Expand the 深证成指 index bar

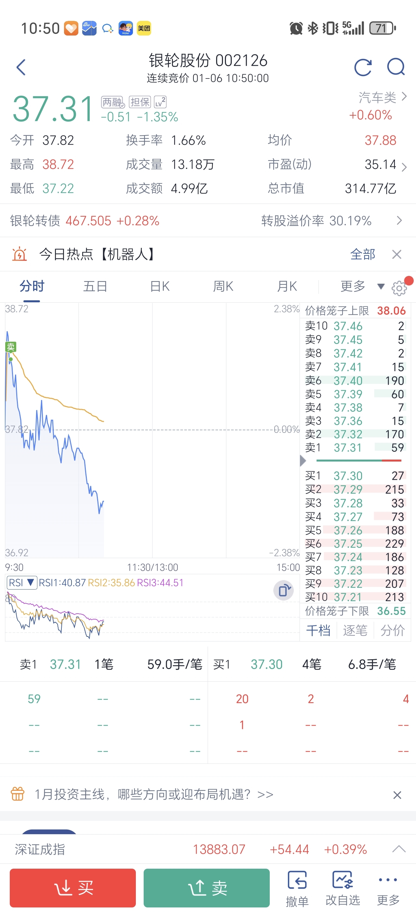(399, 849)
